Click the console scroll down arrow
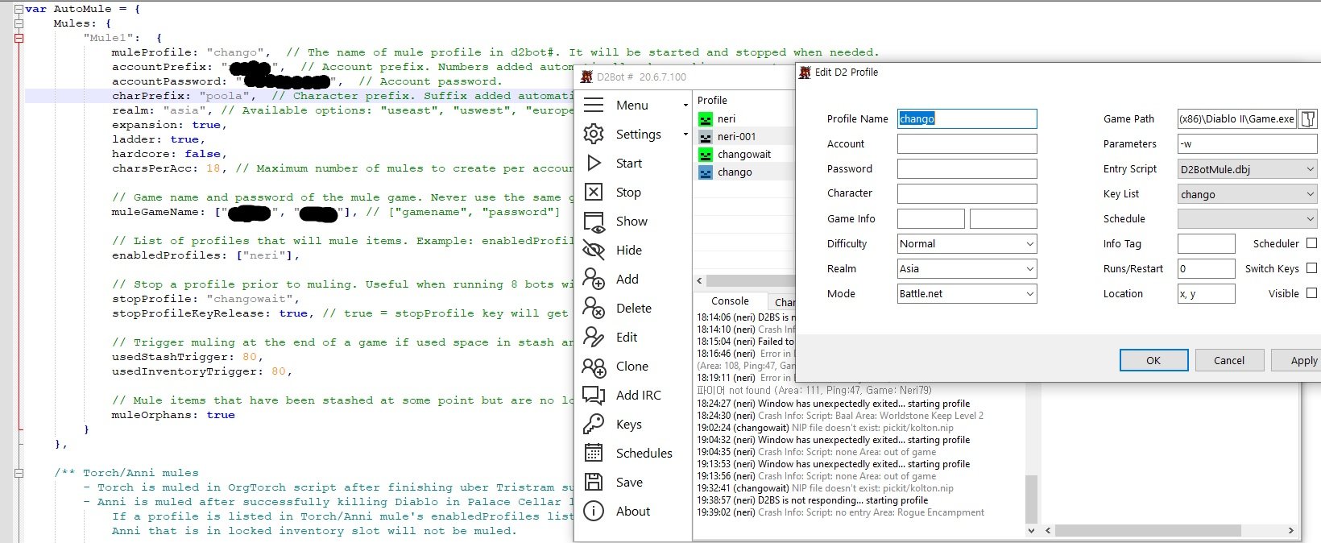 pos(1032,531)
